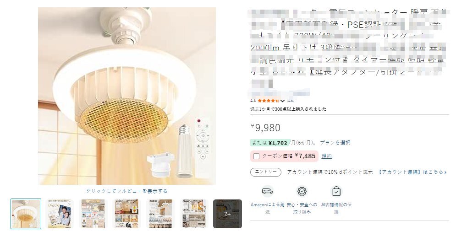Image resolution: width=456 pixels, height=231 pixels.
Task: Click the review count next to the stars
Action: (290, 101)
